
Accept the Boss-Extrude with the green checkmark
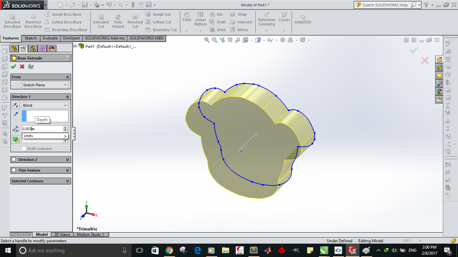(x=13, y=67)
